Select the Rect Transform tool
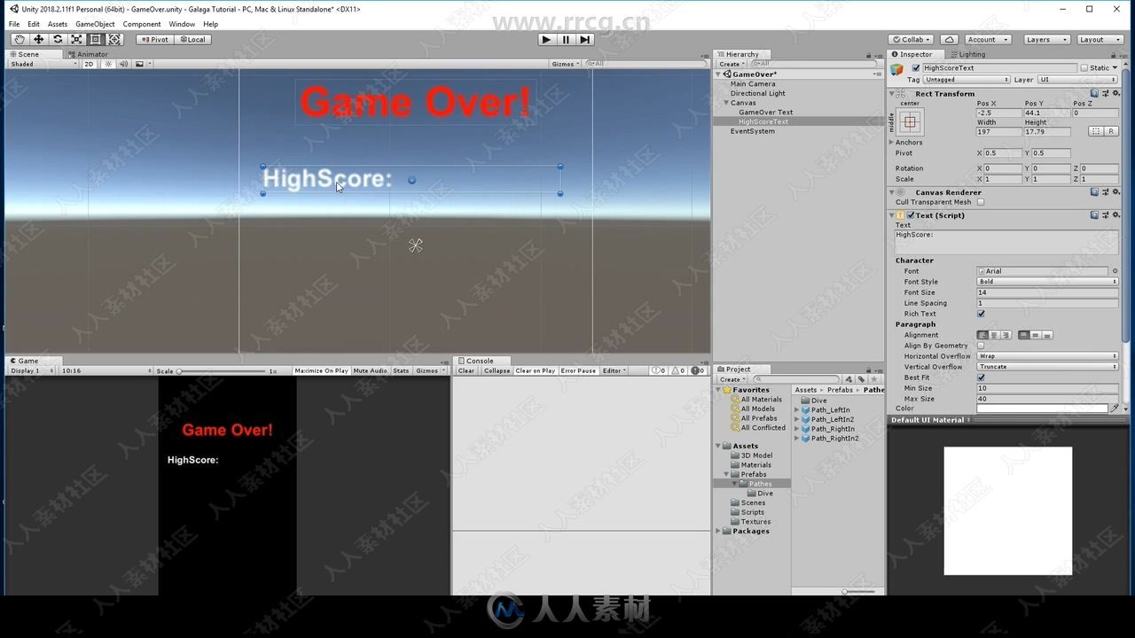The height and width of the screenshot is (638, 1135). [96, 39]
